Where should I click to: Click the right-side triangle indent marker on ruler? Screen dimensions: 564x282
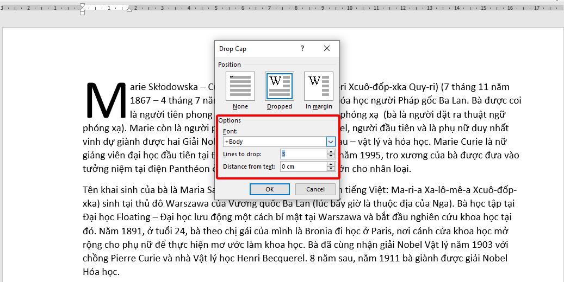point(129,10)
